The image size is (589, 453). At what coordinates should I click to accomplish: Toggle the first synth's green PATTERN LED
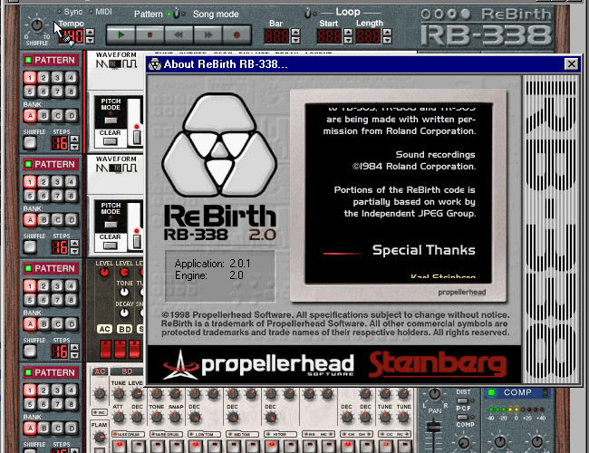[x=28, y=60]
